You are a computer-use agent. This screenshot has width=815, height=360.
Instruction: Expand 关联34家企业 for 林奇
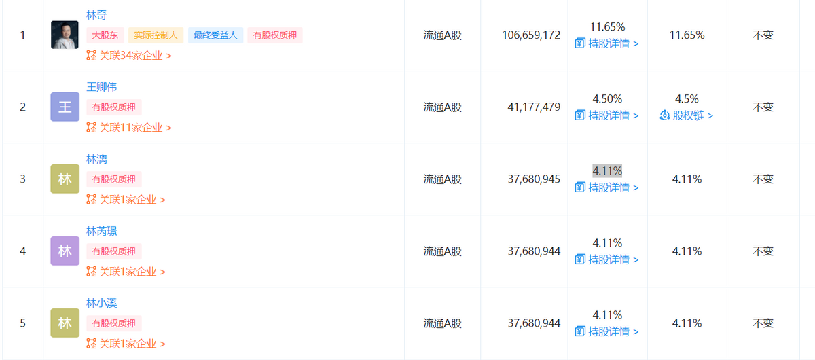coord(135,56)
